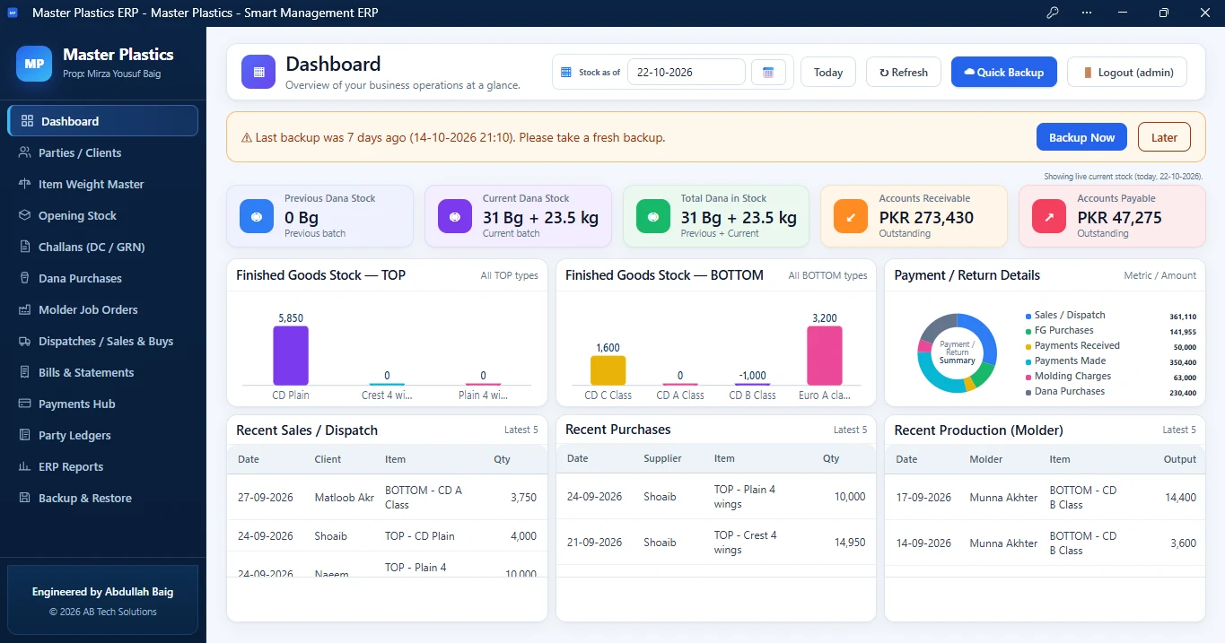1225x643 pixels.
Task: Dismiss backup warning with Later
Action: click(1164, 137)
